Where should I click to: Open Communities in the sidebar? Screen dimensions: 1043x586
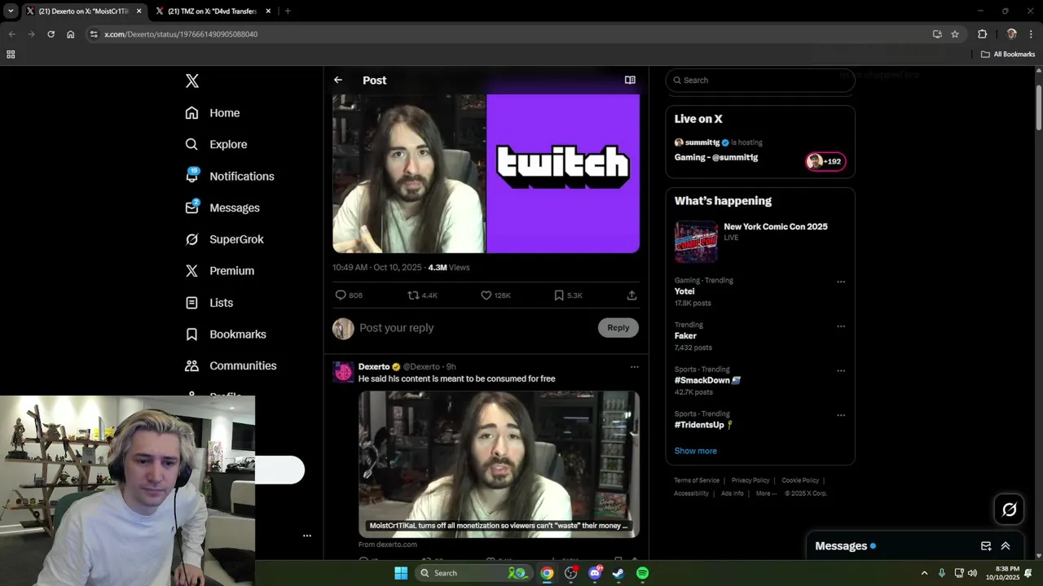coord(231,366)
